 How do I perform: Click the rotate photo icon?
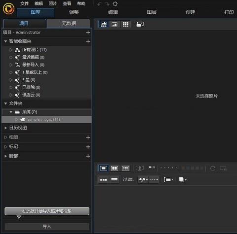(213, 168)
